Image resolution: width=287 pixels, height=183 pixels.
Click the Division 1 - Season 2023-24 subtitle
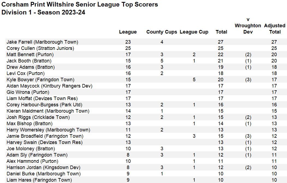click(43, 12)
